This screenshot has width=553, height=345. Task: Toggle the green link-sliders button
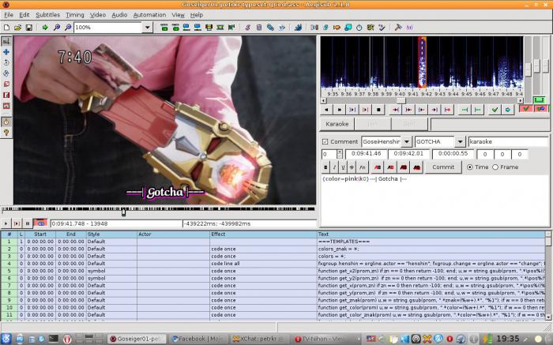[539, 100]
